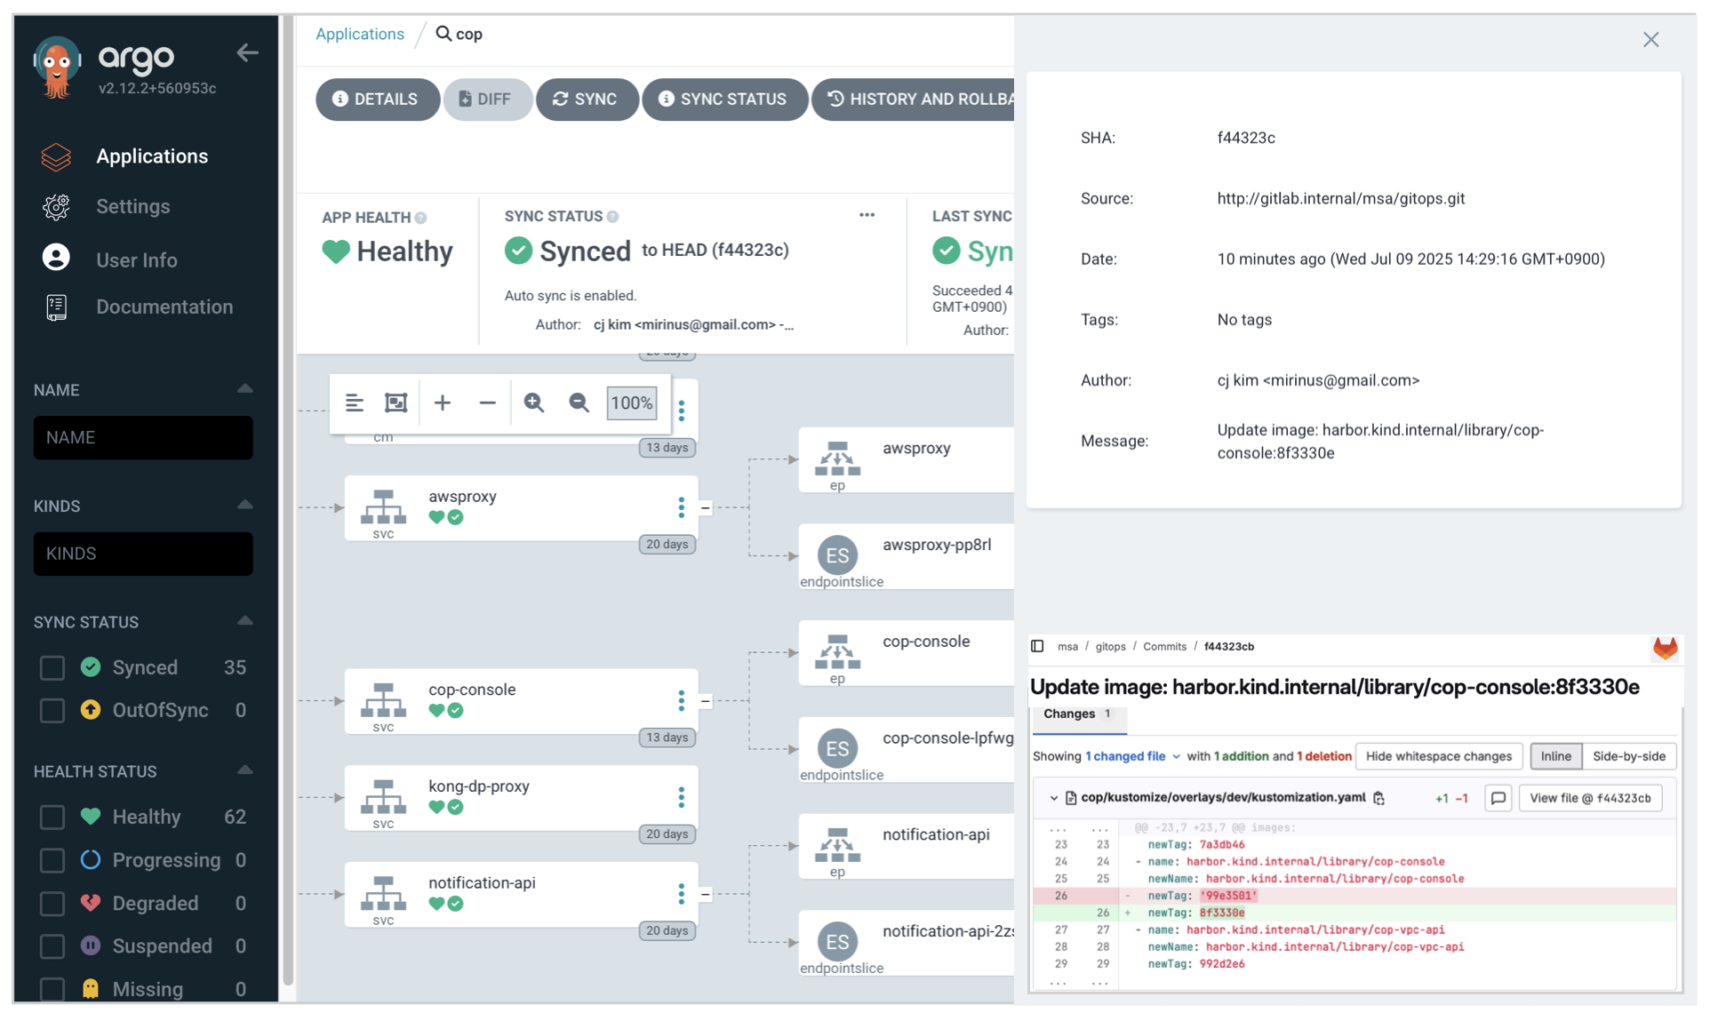The height and width of the screenshot is (1013, 1710).
Task: Follow the Applications breadcrumb link
Action: (x=359, y=34)
